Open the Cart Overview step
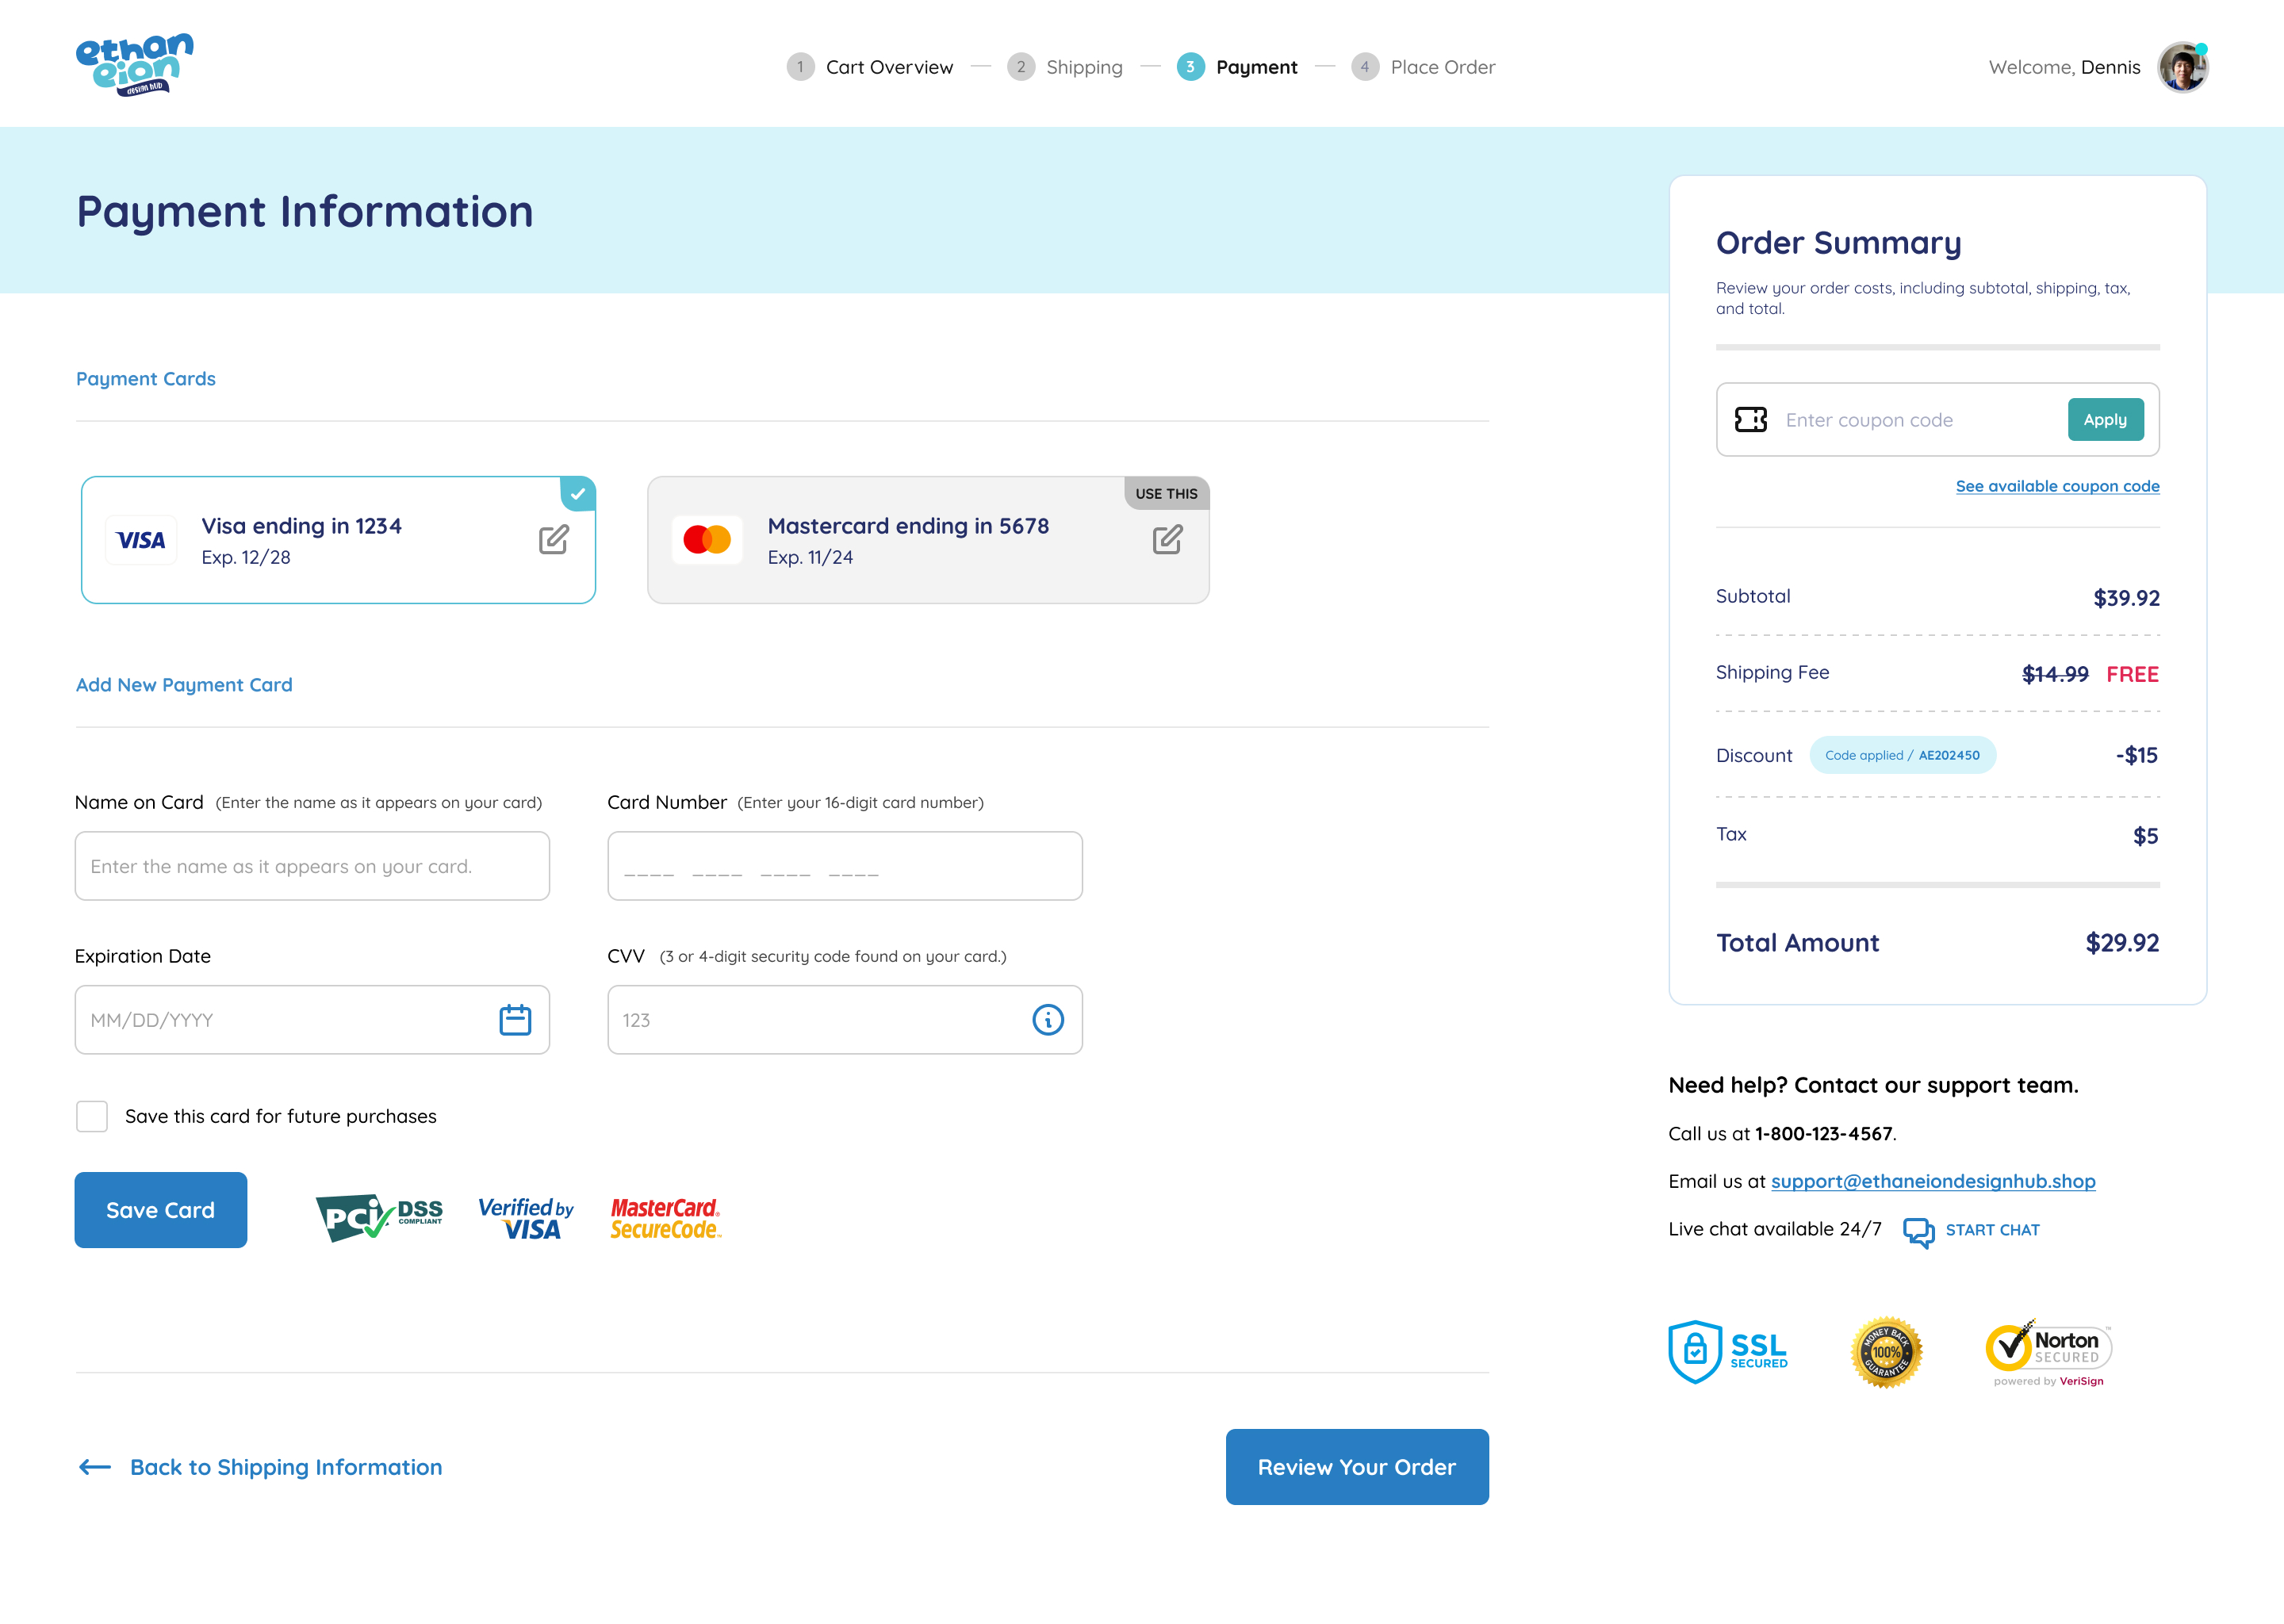Image resolution: width=2284 pixels, height=1624 pixels. 888,66
